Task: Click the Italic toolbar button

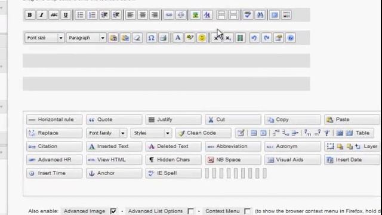Action: (x=42, y=15)
